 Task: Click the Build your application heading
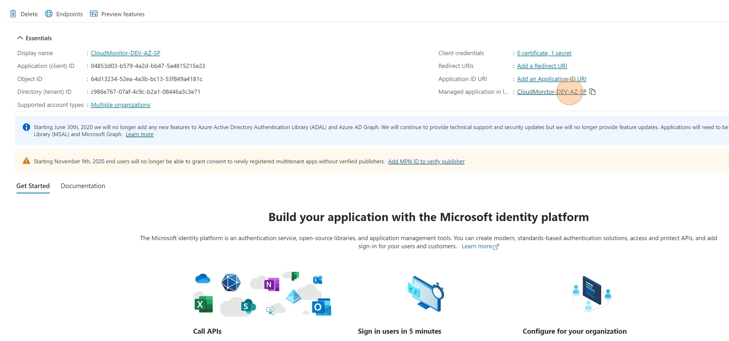pyautogui.click(x=429, y=217)
